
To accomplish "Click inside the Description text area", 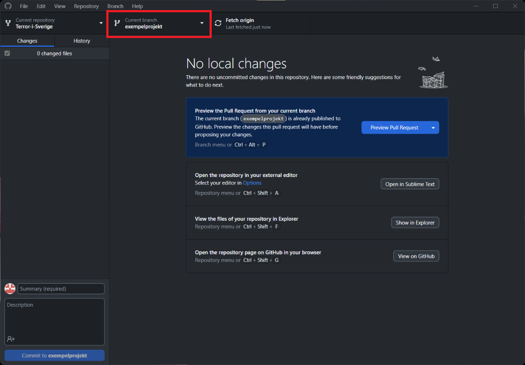I will [55, 322].
